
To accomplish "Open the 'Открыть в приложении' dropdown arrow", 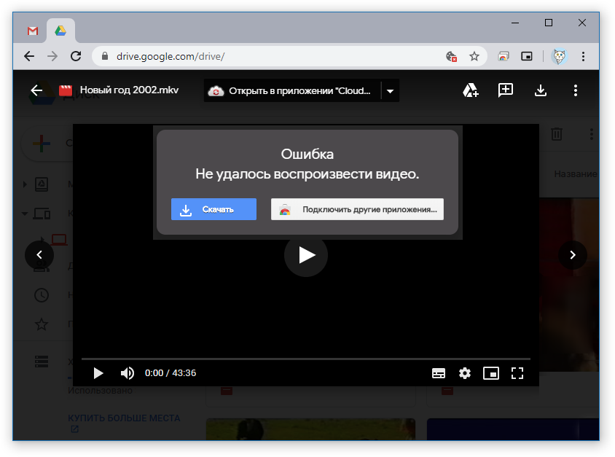I will (x=391, y=90).
